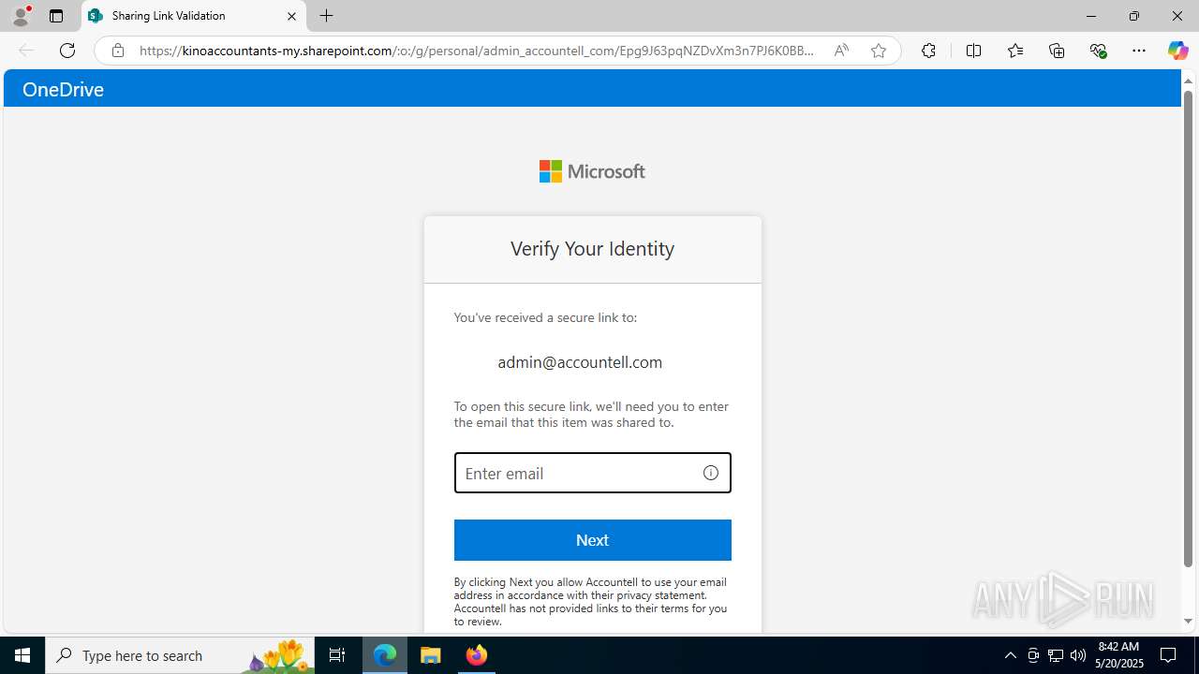Restore down the Edge window
Image resolution: width=1199 pixels, height=674 pixels.
tap(1134, 16)
